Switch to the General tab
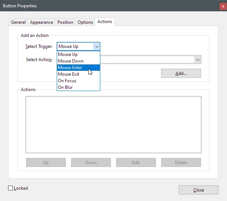Image resolution: width=227 pixels, height=201 pixels. [x=18, y=22]
